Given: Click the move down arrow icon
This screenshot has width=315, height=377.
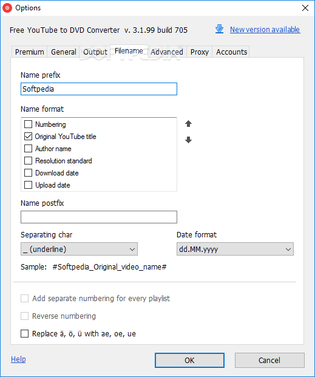Looking at the screenshot, I should coord(188,140).
